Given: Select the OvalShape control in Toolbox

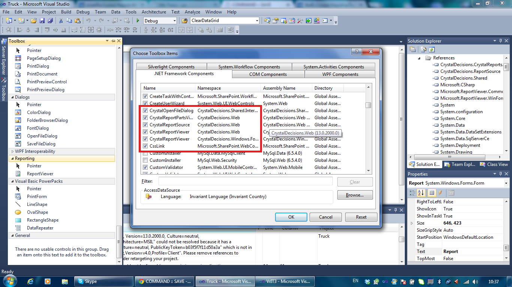Looking at the screenshot, I should [37, 212].
